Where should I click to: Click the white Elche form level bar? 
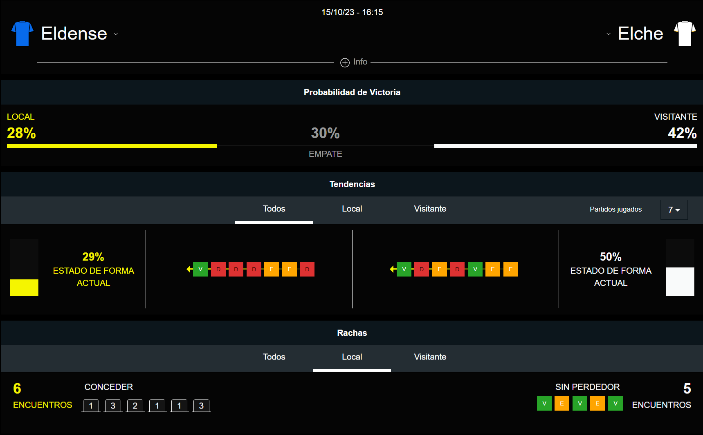680,281
